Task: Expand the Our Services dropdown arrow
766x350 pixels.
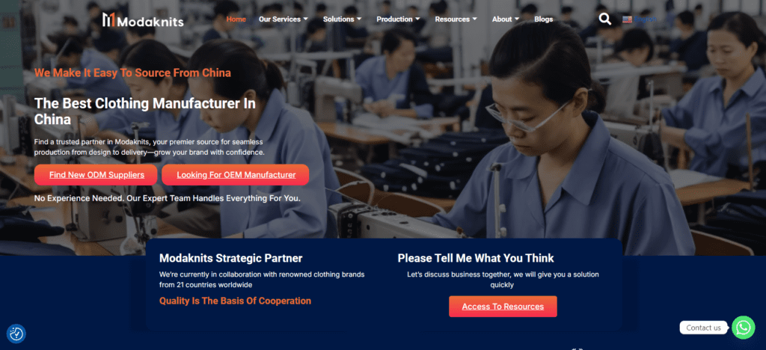Action: 306,19
